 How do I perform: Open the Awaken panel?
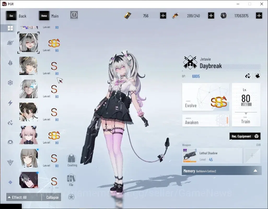(206, 121)
